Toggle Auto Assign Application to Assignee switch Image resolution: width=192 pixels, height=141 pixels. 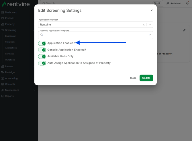click(x=42, y=63)
